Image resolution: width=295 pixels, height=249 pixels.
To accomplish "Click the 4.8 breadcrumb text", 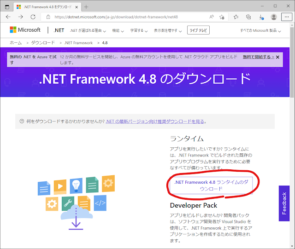I will point(105,43).
